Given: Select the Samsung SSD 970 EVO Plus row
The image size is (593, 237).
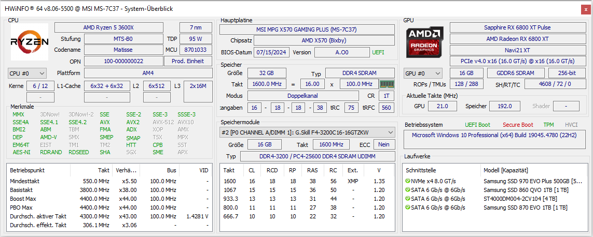Looking at the screenshot, I should [496, 181].
